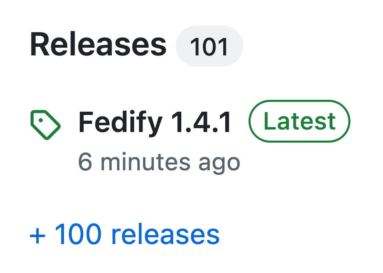Click the outlined pill reading Latest
This screenshot has width=383, height=273.
pyautogui.click(x=299, y=121)
